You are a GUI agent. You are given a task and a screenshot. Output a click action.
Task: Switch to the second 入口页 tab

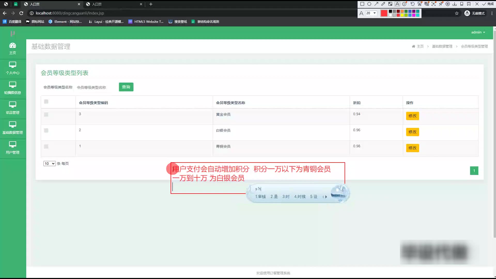[114, 4]
